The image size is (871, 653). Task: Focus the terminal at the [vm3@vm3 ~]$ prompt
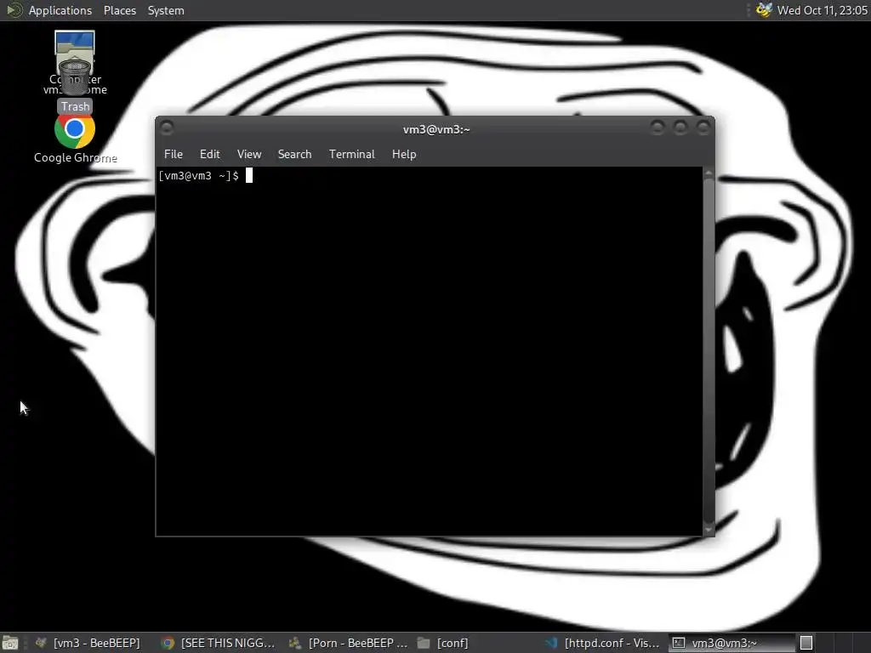click(430, 351)
